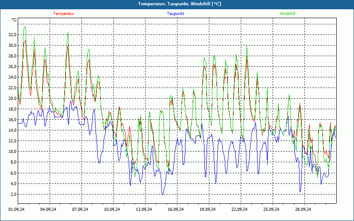Click the 28.09.24 date label

pos(303,209)
